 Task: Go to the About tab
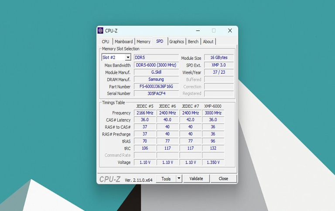point(208,42)
